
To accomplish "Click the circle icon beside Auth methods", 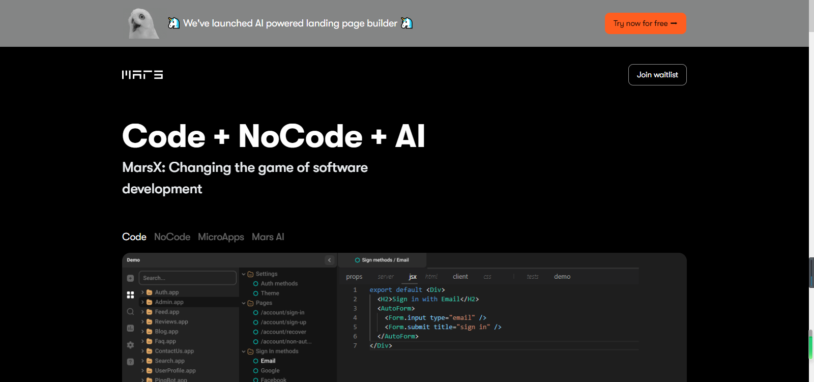I will coord(256,284).
